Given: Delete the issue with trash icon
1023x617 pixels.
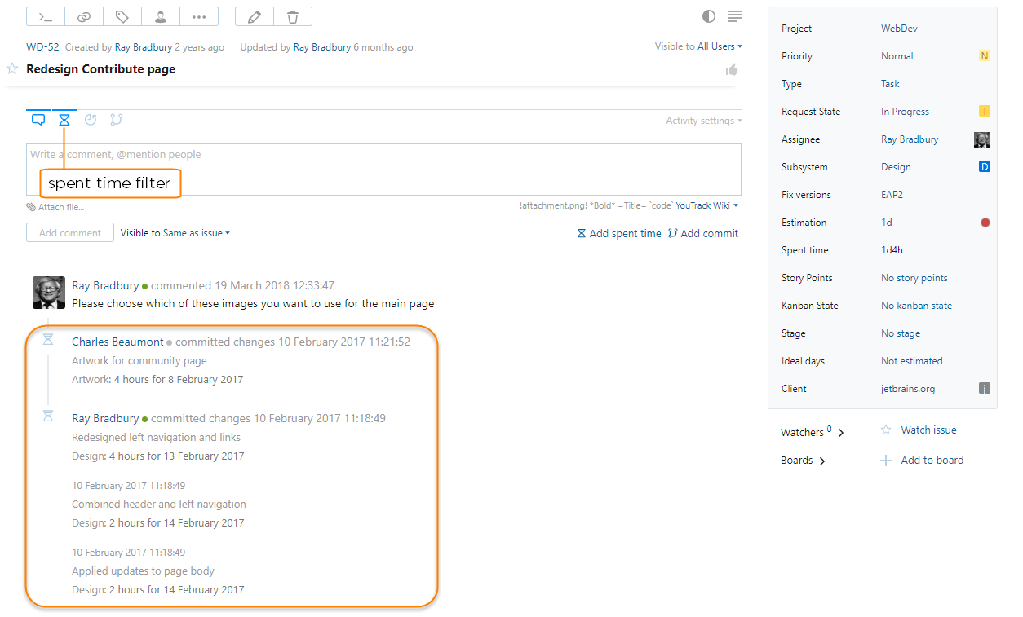Looking at the screenshot, I should tap(293, 16).
